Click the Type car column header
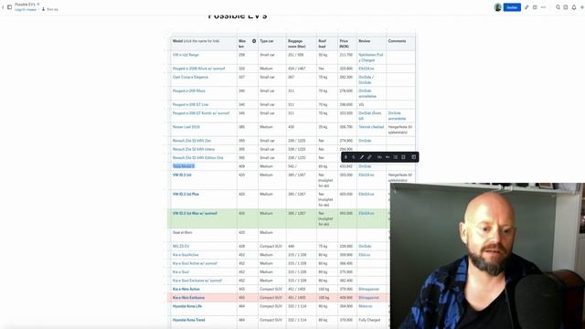Screen dimensions: 585x329 [x=272, y=44]
